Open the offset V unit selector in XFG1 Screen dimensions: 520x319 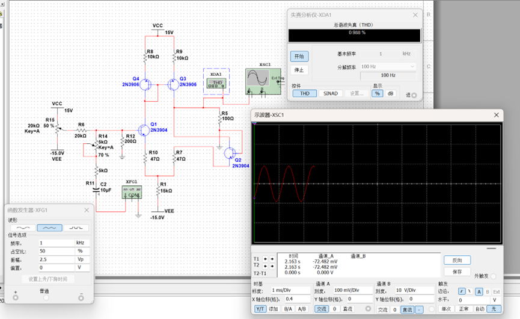(x=82, y=268)
